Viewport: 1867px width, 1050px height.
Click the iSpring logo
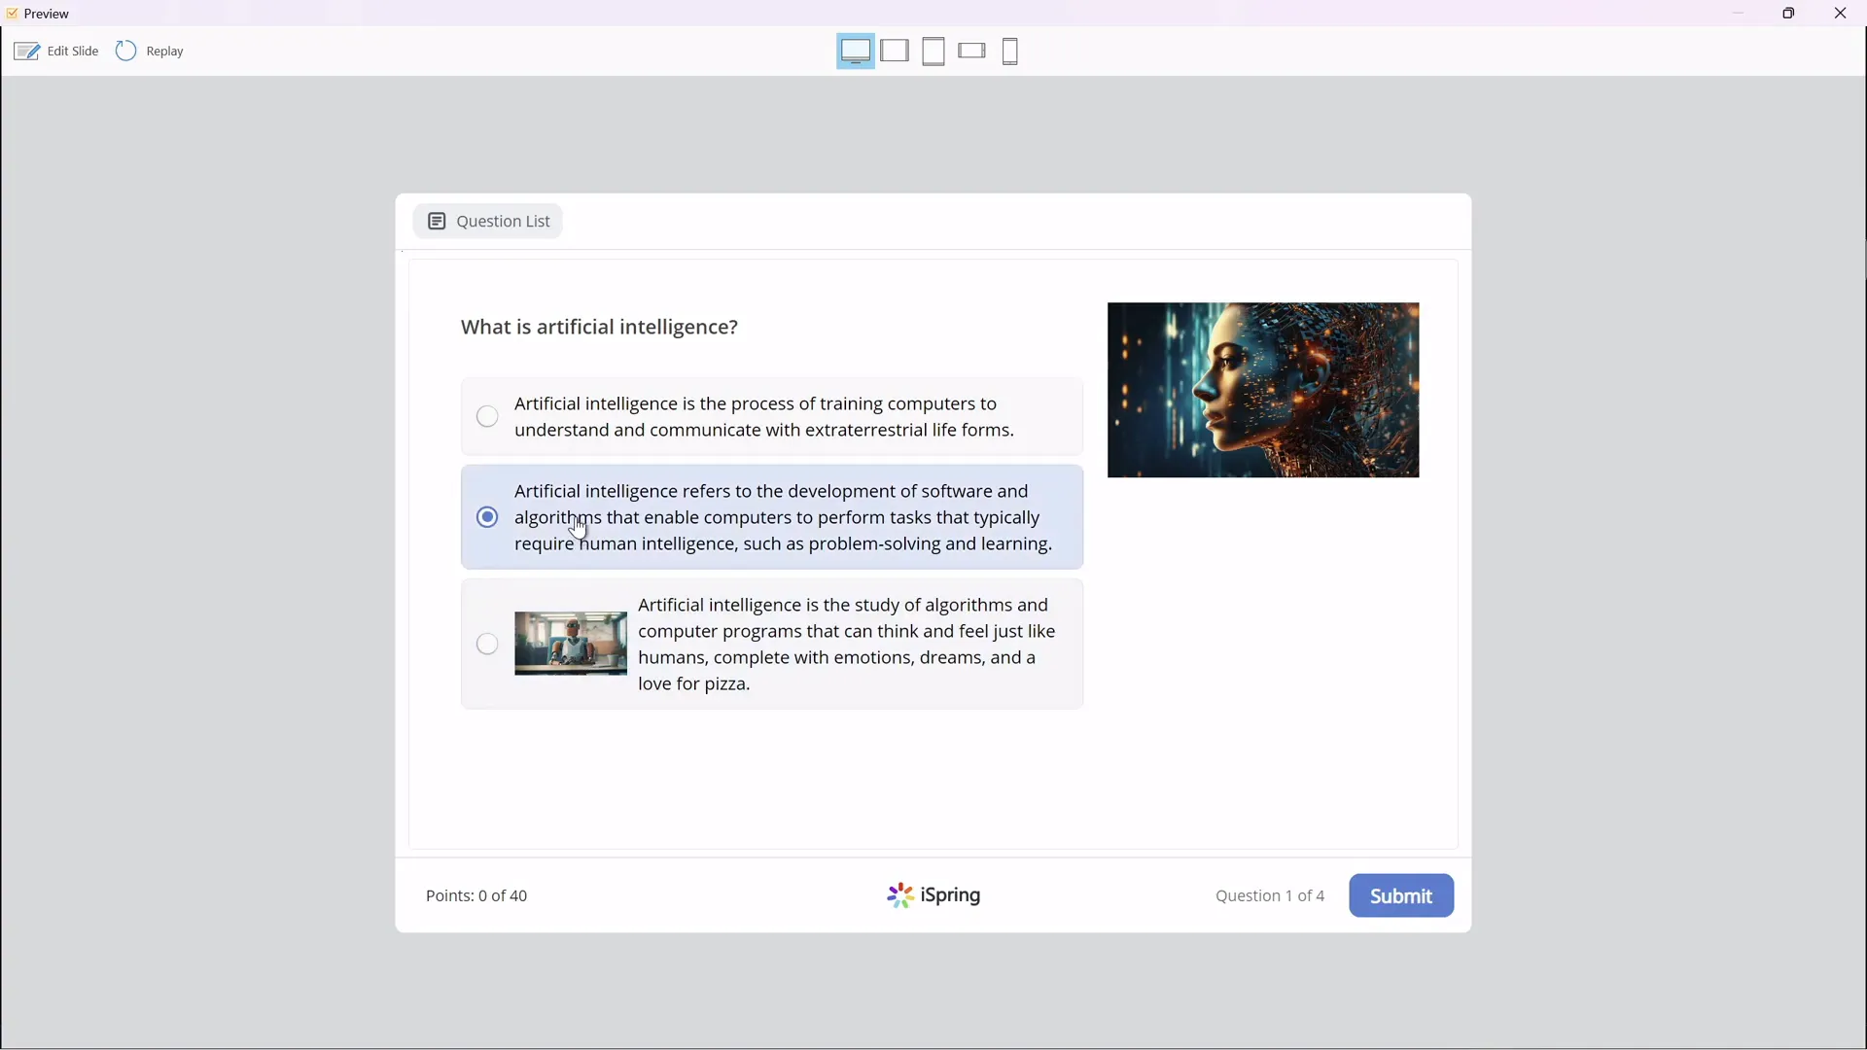(x=932, y=895)
